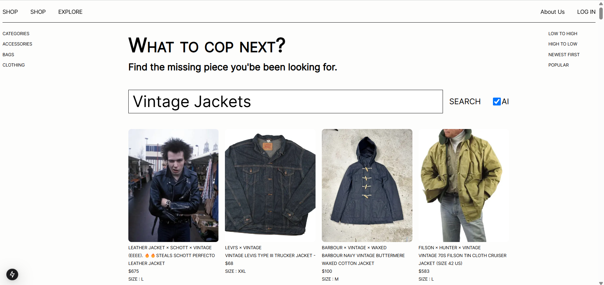604x285 pixels.
Task: Sort results HIGH TO LOW
Action: [x=563, y=44]
